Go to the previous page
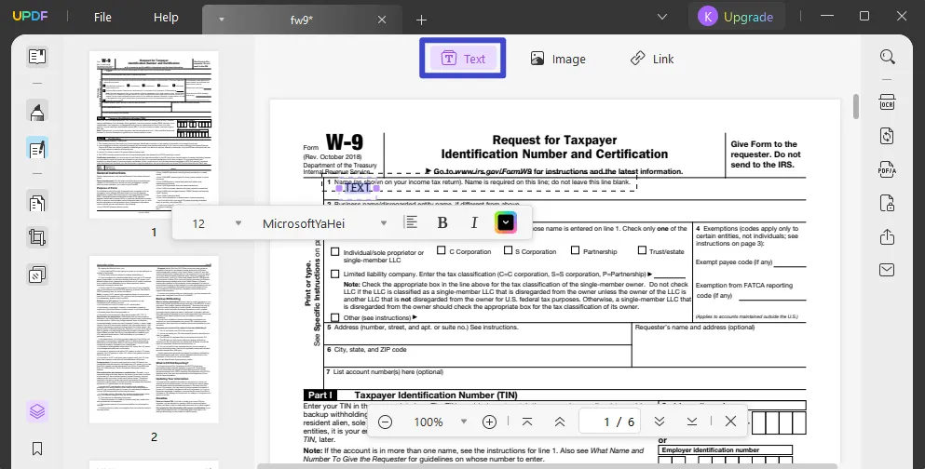The image size is (925, 469). coord(560,422)
